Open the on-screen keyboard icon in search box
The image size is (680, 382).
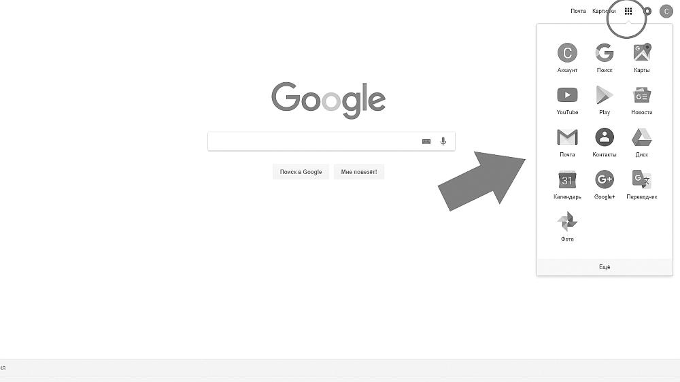(x=426, y=141)
